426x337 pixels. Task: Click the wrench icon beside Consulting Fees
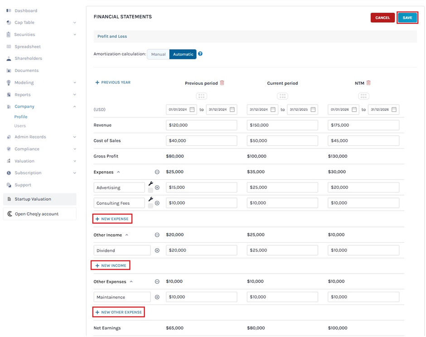pyautogui.click(x=151, y=199)
